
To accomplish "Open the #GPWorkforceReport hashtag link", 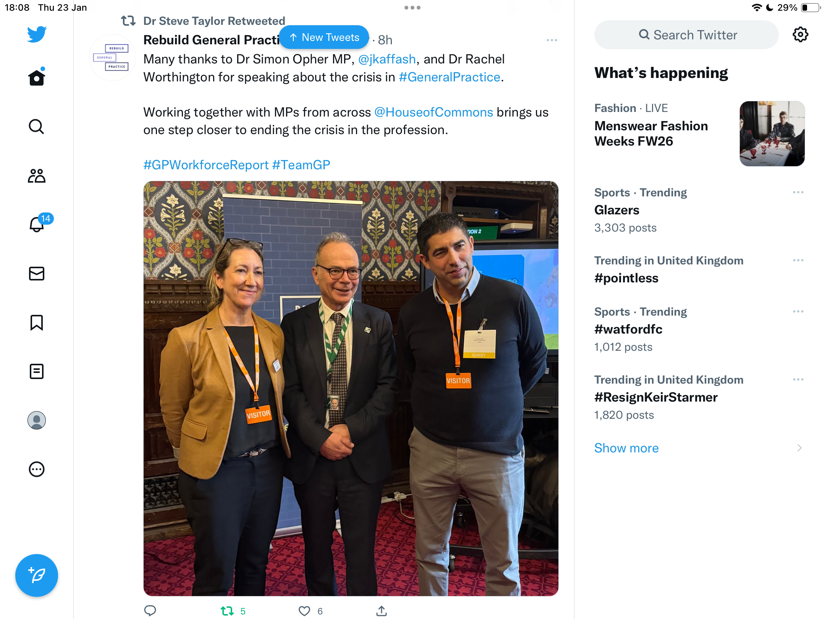I will tap(206, 165).
